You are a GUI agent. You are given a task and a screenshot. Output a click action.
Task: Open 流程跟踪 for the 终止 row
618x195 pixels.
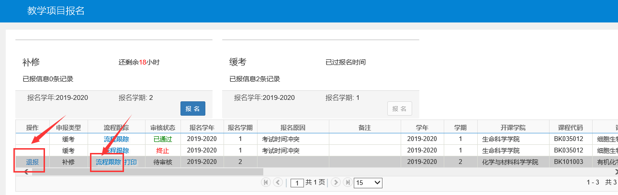(x=116, y=151)
